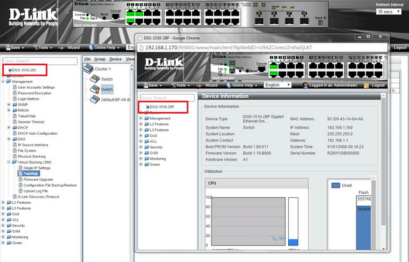Expand the DNS folder
This screenshot has width=409, height=262.
coord(9,139)
